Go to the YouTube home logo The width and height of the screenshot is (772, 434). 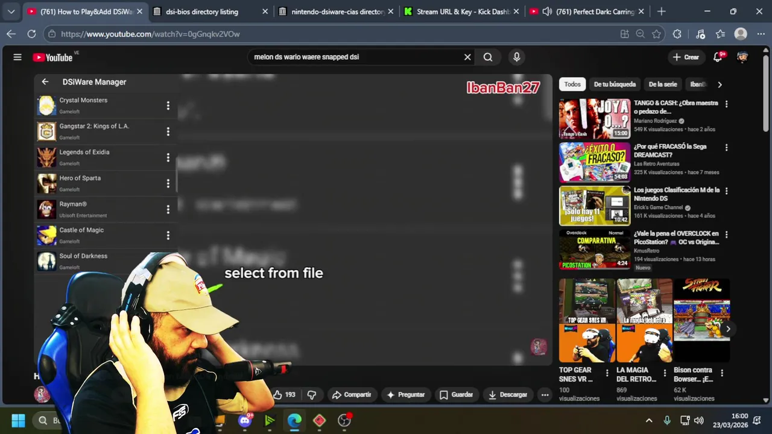53,57
